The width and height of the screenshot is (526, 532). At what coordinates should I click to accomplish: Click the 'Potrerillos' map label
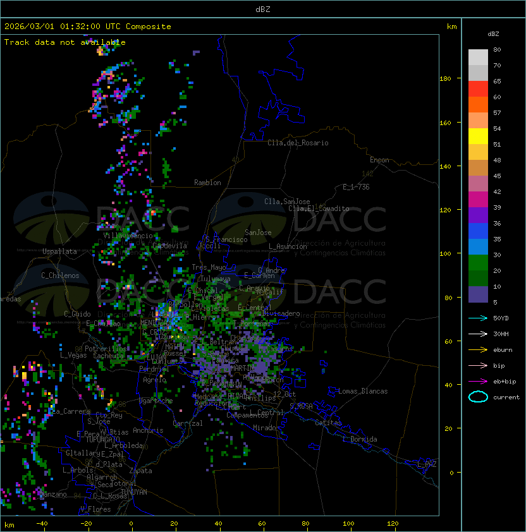click(106, 349)
